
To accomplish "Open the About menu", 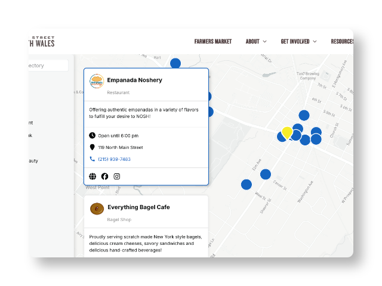I will [252, 42].
